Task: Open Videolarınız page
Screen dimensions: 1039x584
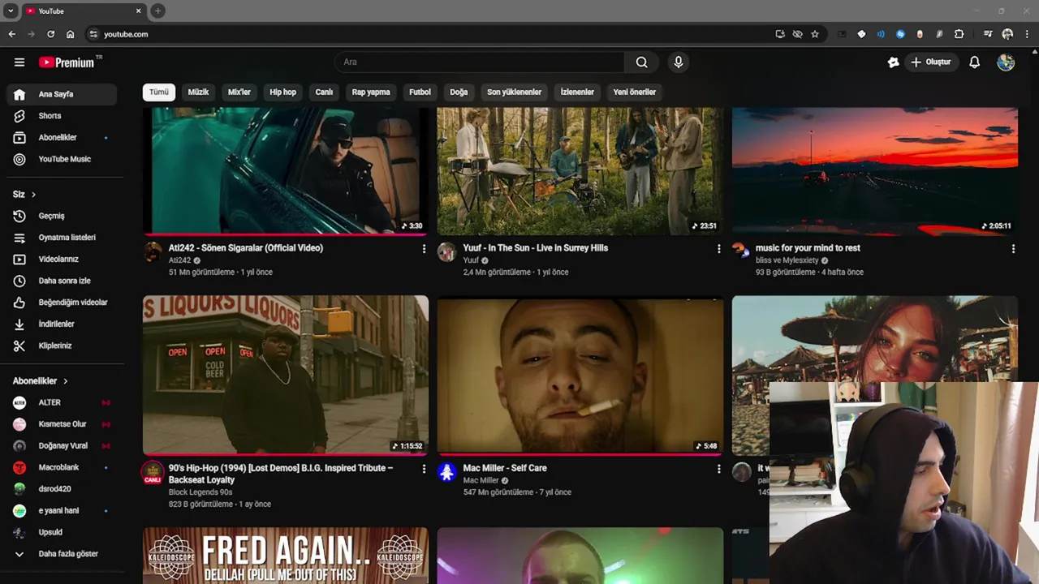Action: pos(62,259)
